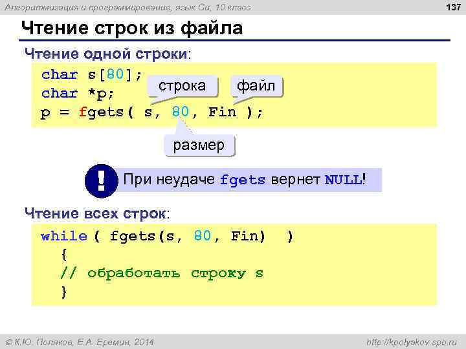The image size is (466, 349).
Task: Click the slide number 137
Action: [x=454, y=7]
